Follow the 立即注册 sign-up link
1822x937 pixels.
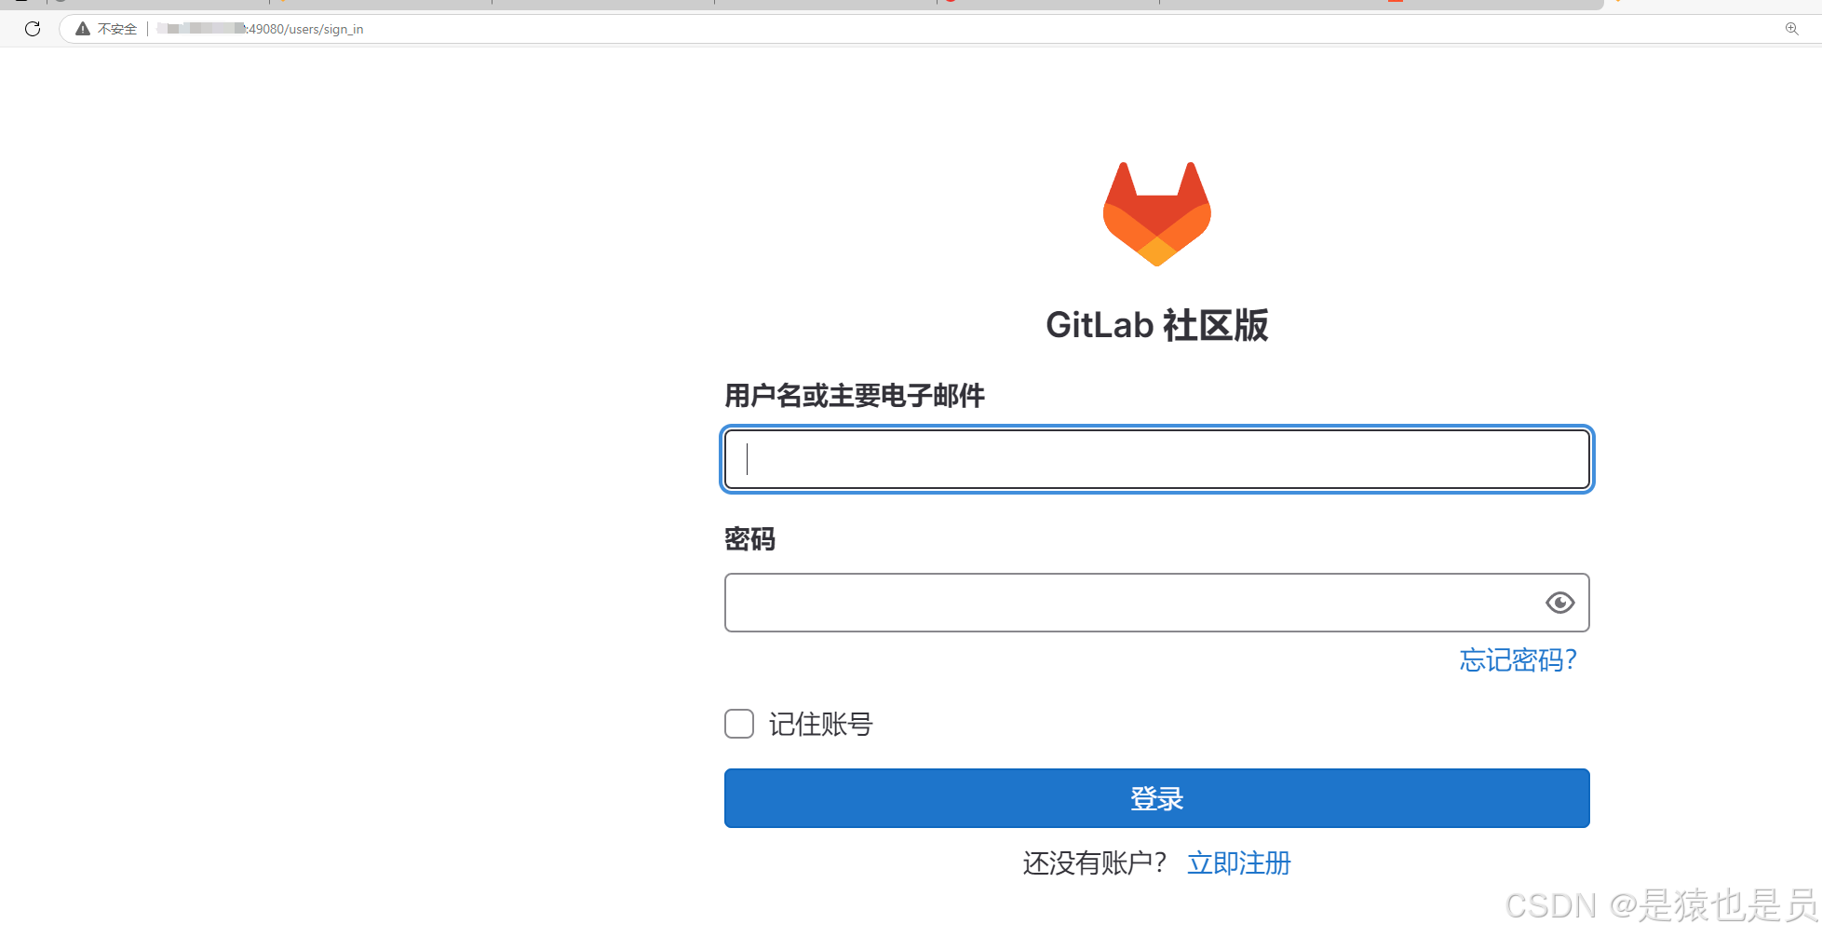(1239, 863)
